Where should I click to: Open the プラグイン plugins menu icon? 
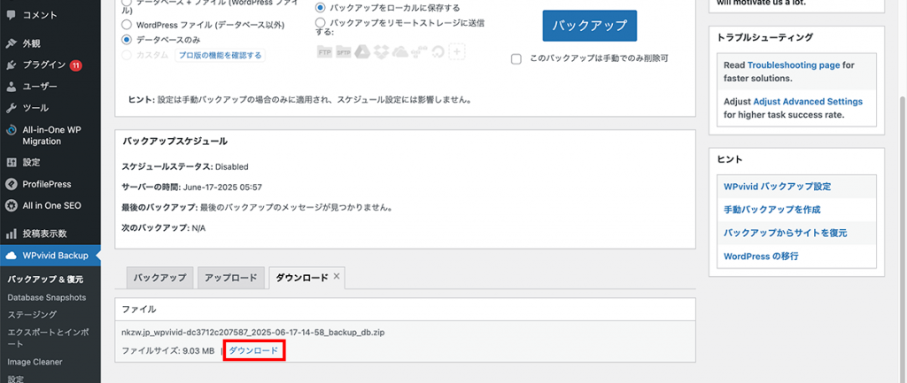(11, 65)
